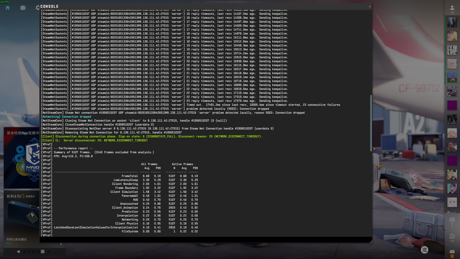The height and width of the screenshot is (259, 460).
Task: Click the CONSOLE title text
Action: (x=49, y=6)
